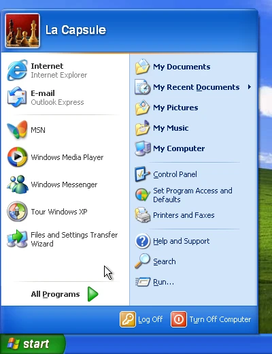
Task: Click the red Turn Off Computer power icon
Action: 179,319
